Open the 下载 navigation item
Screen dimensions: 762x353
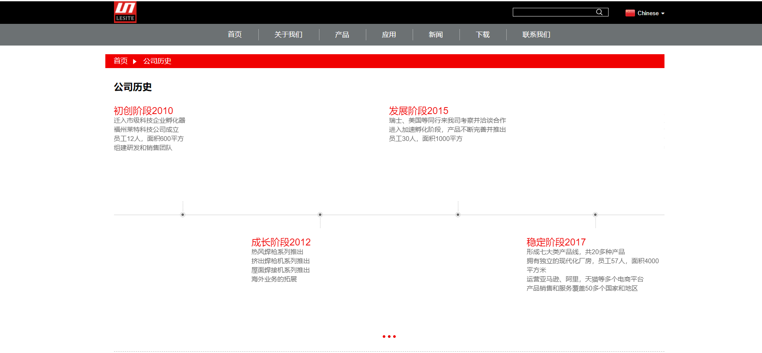(x=482, y=35)
